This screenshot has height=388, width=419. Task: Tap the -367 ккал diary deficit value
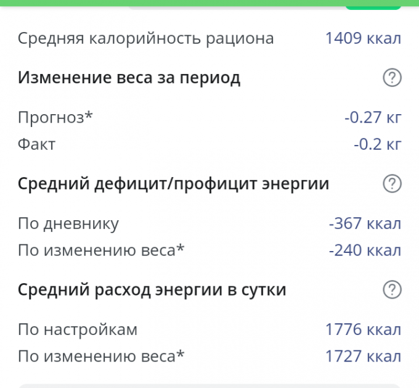pyautogui.click(x=365, y=223)
